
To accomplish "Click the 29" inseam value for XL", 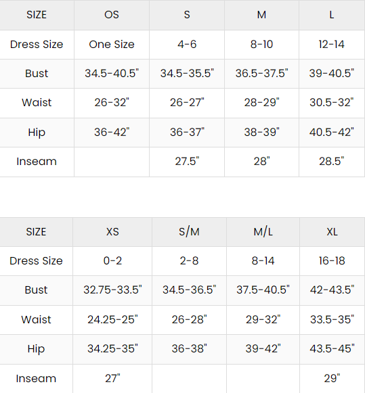I will pos(332,379).
